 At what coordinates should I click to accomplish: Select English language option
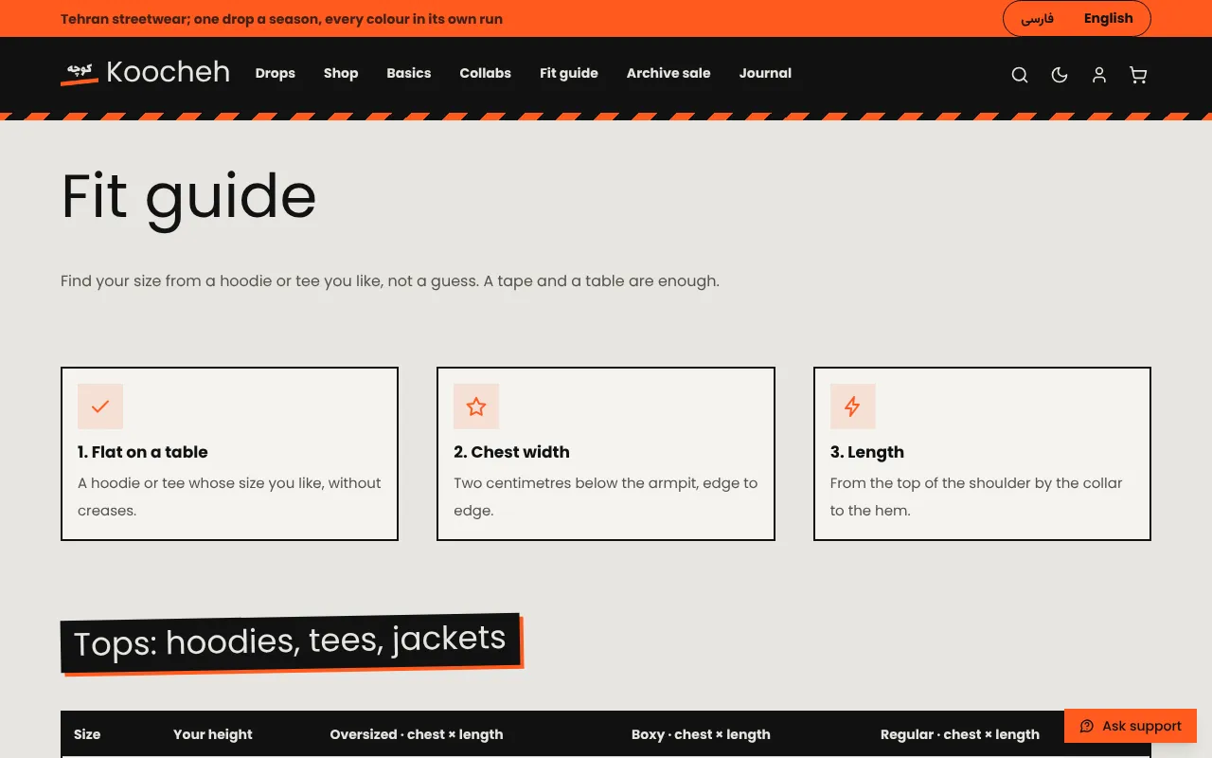point(1109,19)
